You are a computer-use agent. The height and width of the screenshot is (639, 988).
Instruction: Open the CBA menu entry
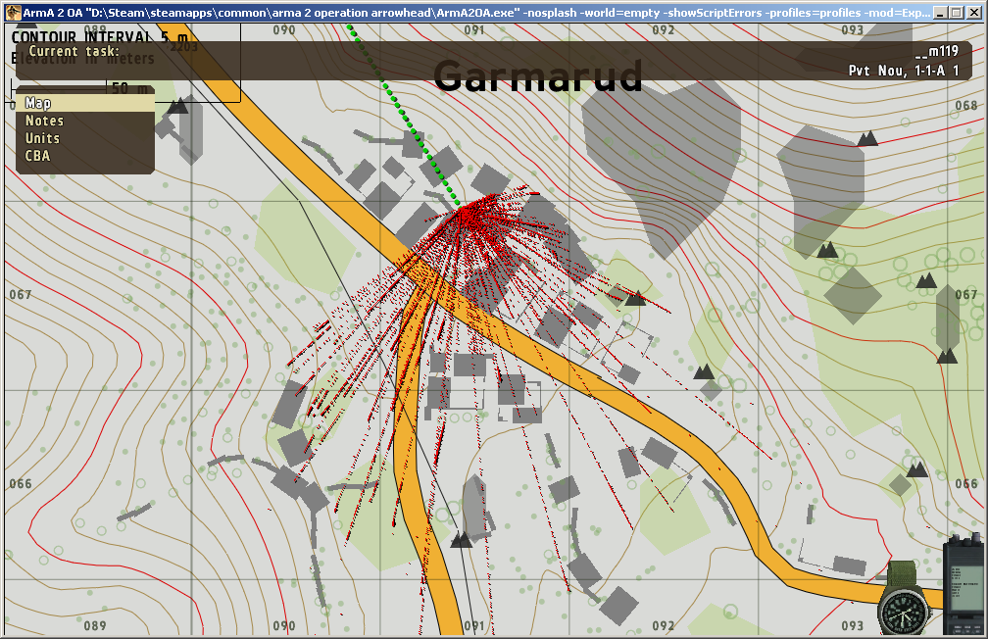[37, 156]
